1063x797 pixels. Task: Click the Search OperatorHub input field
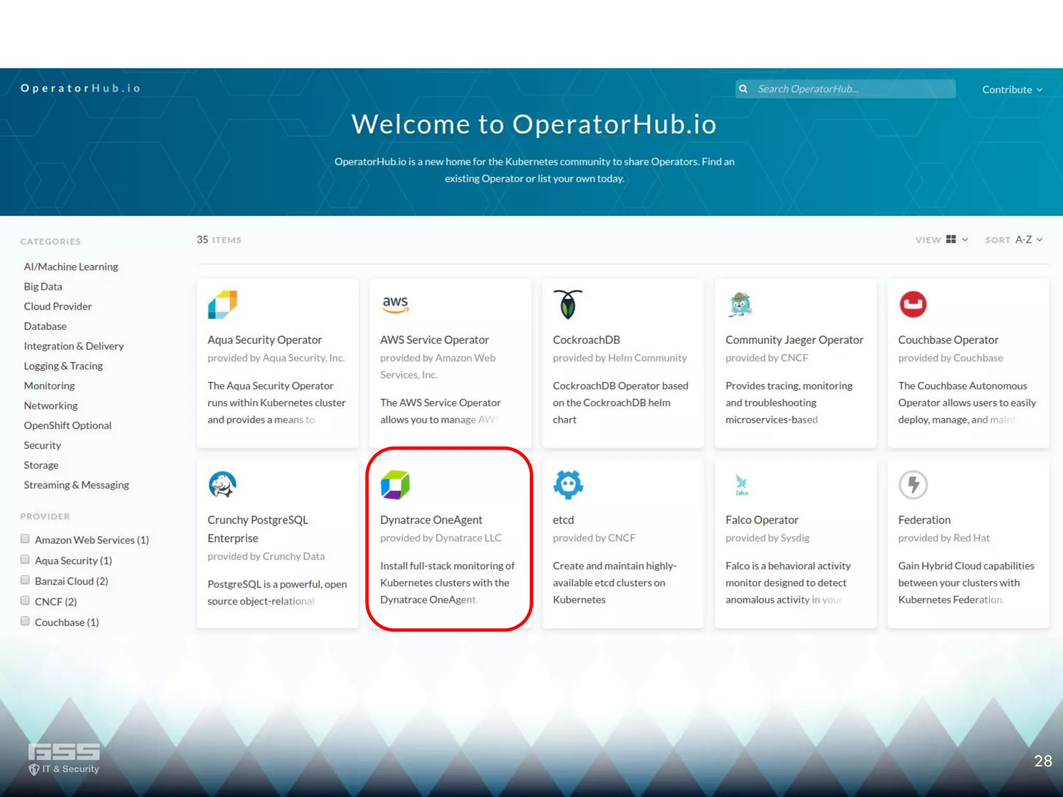point(851,89)
